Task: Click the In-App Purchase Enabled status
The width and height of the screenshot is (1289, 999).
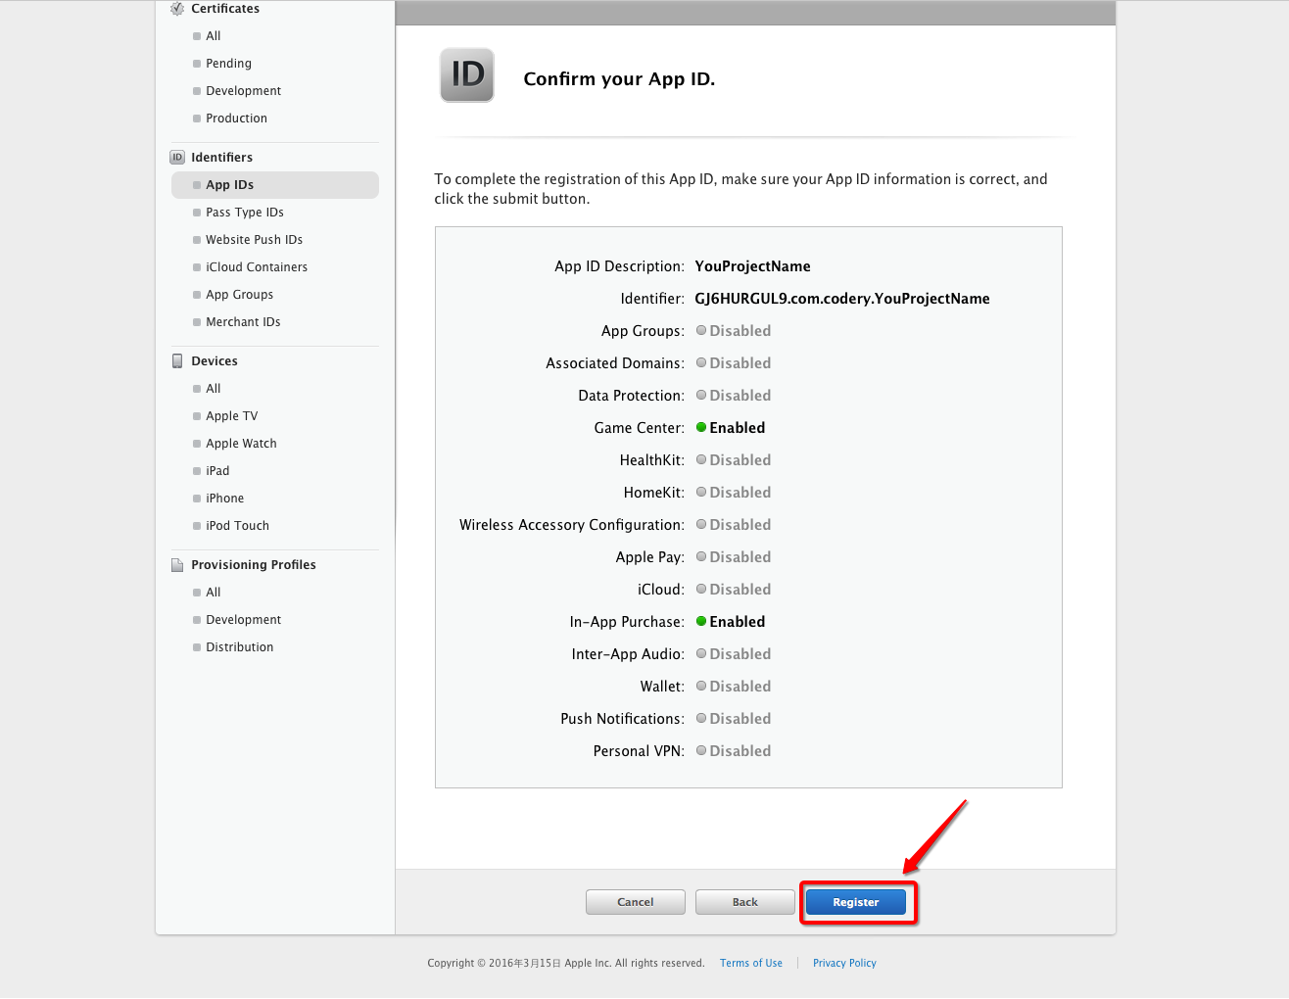Action: tap(731, 622)
